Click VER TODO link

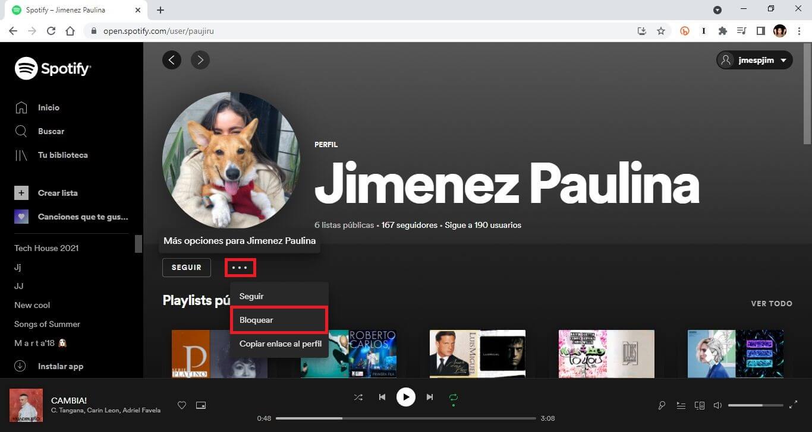point(772,303)
